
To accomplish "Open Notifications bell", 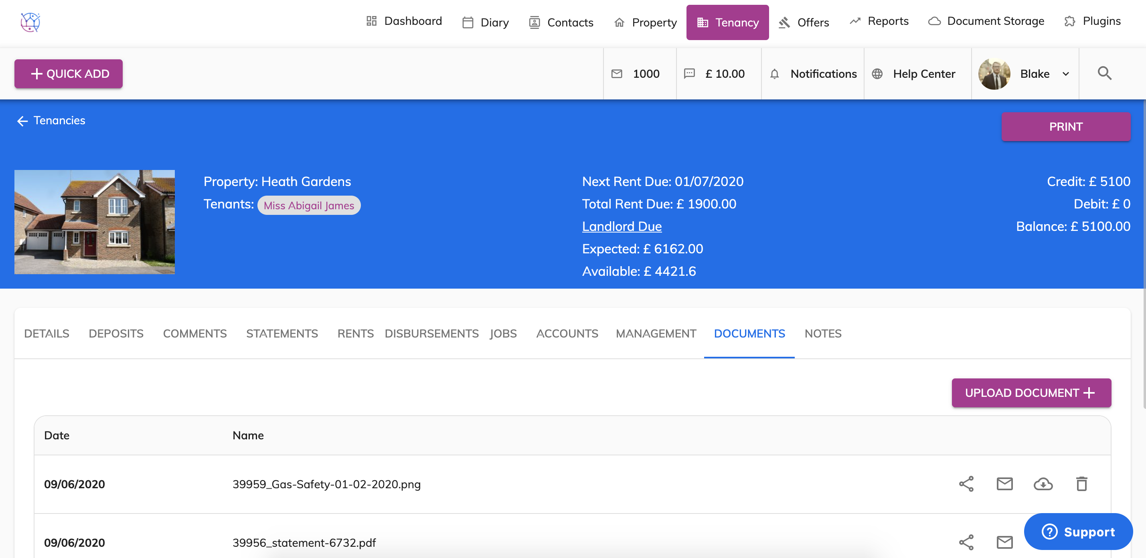I will pos(812,74).
